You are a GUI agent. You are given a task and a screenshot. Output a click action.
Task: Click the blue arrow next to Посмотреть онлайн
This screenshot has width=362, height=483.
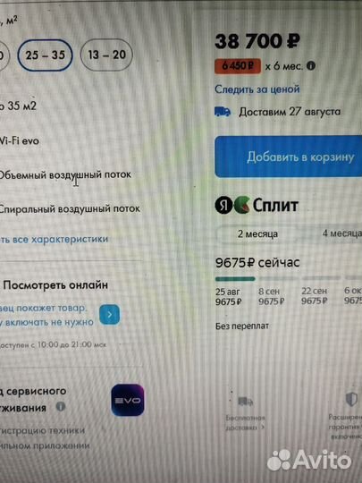110,315
